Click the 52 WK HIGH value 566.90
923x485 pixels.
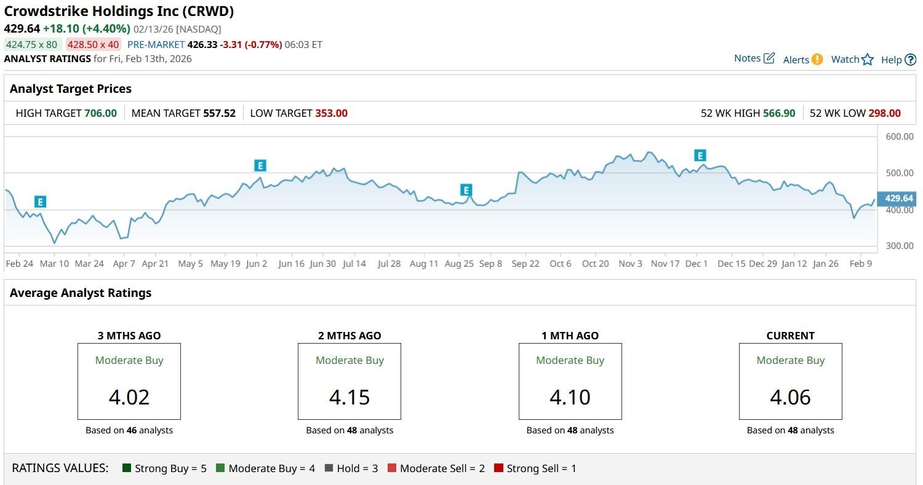[779, 113]
